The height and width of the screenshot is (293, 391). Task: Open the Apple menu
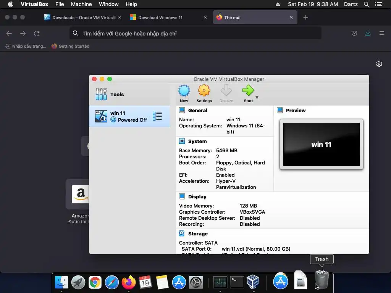click(x=10, y=4)
